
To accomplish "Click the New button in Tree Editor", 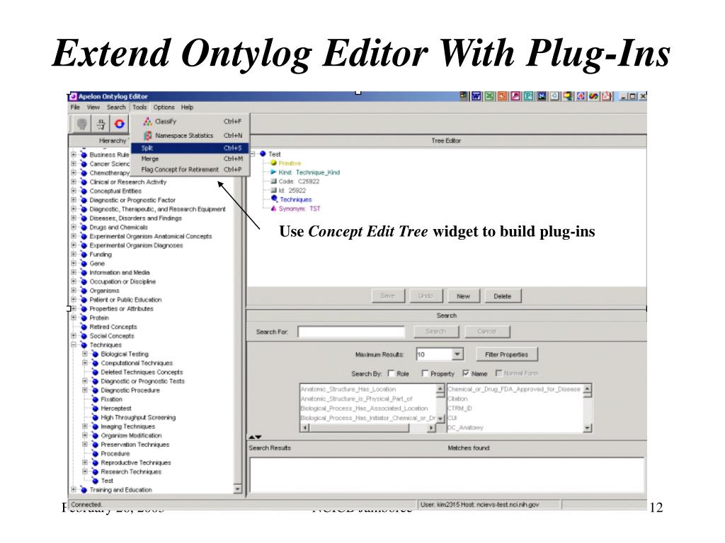I will tap(463, 296).
